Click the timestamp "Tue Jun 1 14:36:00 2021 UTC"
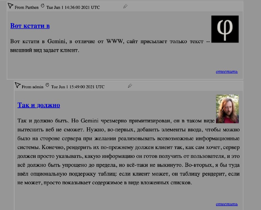 73,7
